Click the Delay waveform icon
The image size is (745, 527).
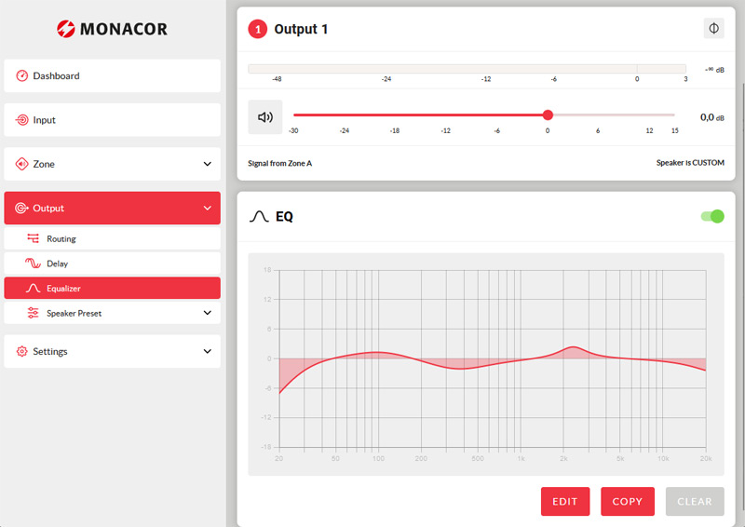[34, 263]
